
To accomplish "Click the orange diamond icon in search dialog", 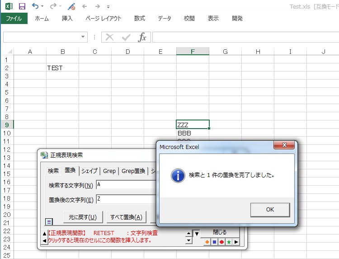I will (x=207, y=242).
